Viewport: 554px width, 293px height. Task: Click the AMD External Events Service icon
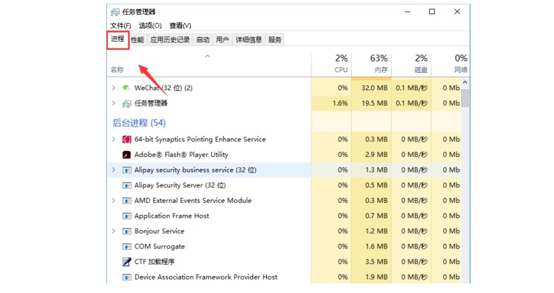126,201
